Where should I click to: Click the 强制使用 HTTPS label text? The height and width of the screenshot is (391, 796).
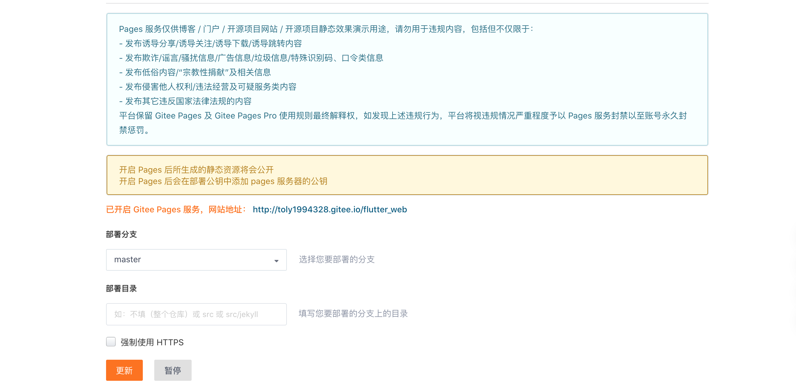[152, 342]
